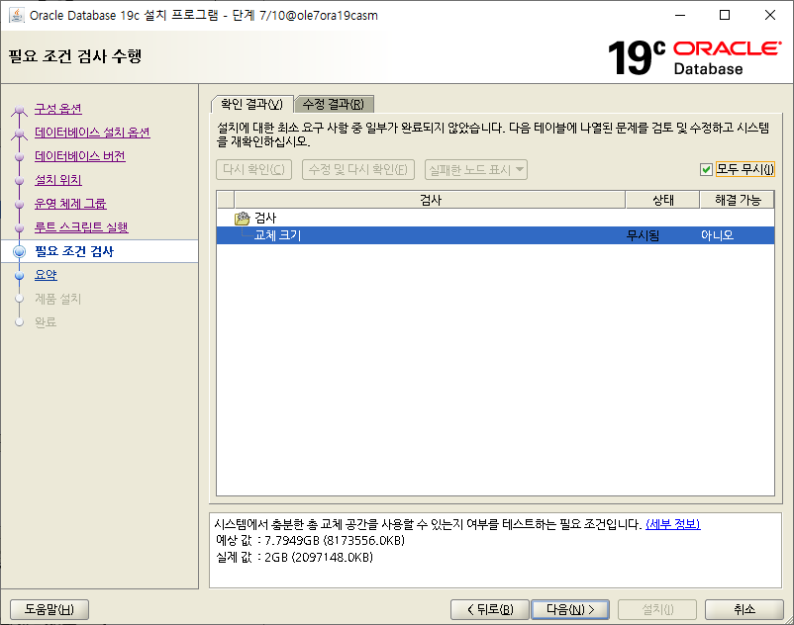Screen dimensions: 794x625
Task: Open the 실패한 노드 표시 dropdown
Action: pyautogui.click(x=476, y=169)
